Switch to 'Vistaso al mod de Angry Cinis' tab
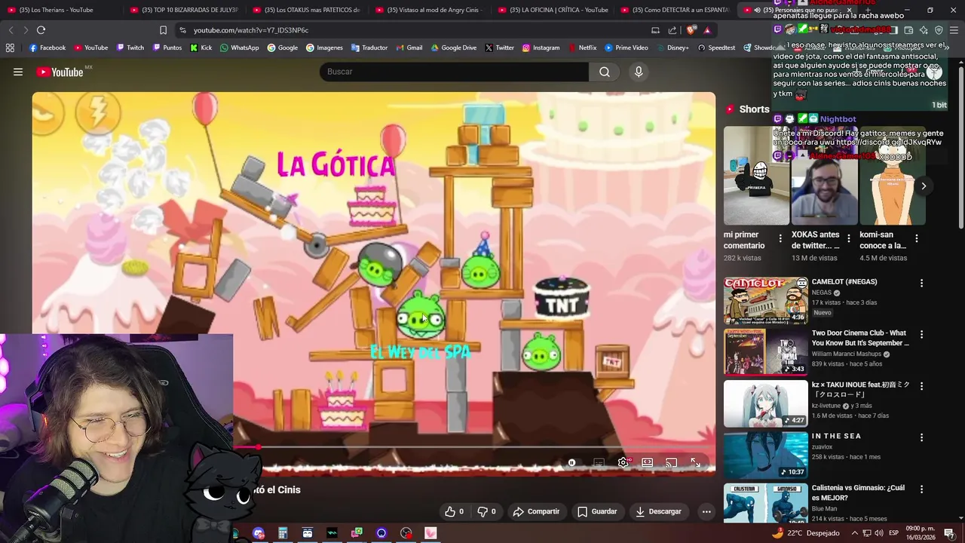 429,10
